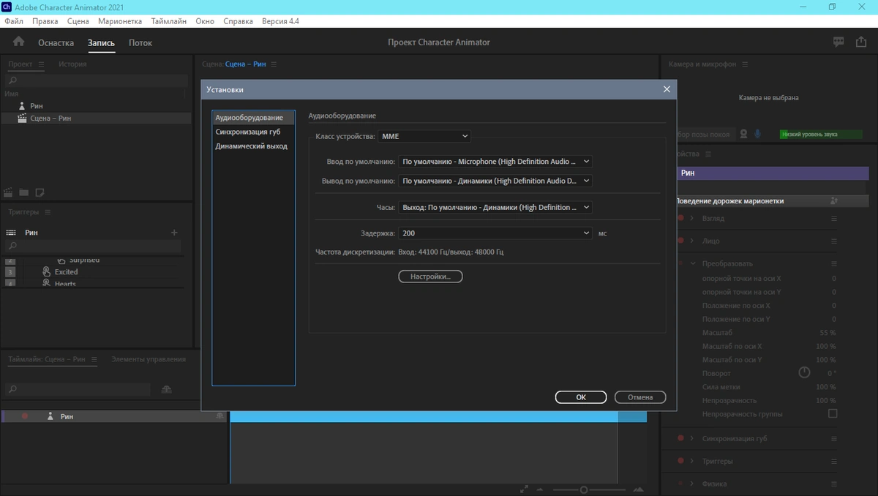Toggle the red arm dot for Взгляд
Screen dimensions: 878x496
[681, 219]
